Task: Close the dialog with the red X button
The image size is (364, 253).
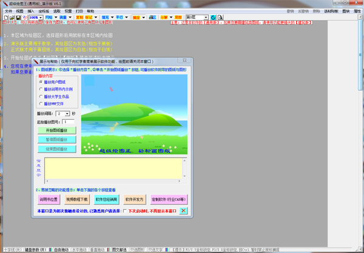Action: coord(183,210)
